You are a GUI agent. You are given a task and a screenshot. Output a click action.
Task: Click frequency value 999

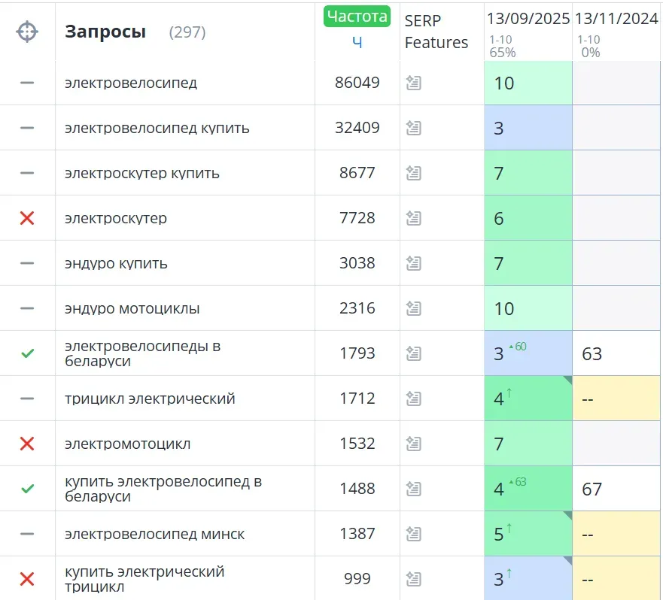click(357, 579)
